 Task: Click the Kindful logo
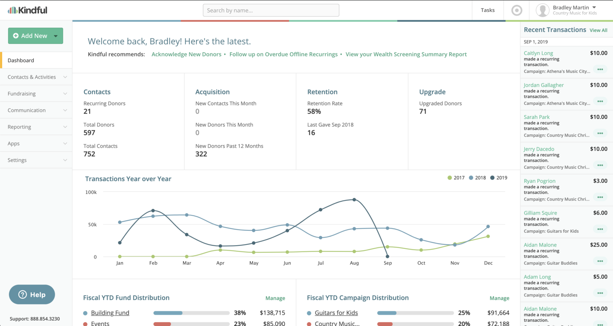click(27, 10)
